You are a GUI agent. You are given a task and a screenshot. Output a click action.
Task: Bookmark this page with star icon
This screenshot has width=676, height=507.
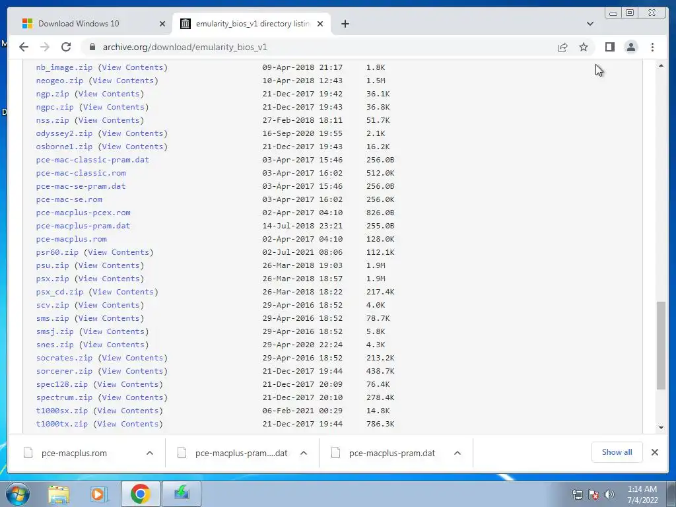584,47
